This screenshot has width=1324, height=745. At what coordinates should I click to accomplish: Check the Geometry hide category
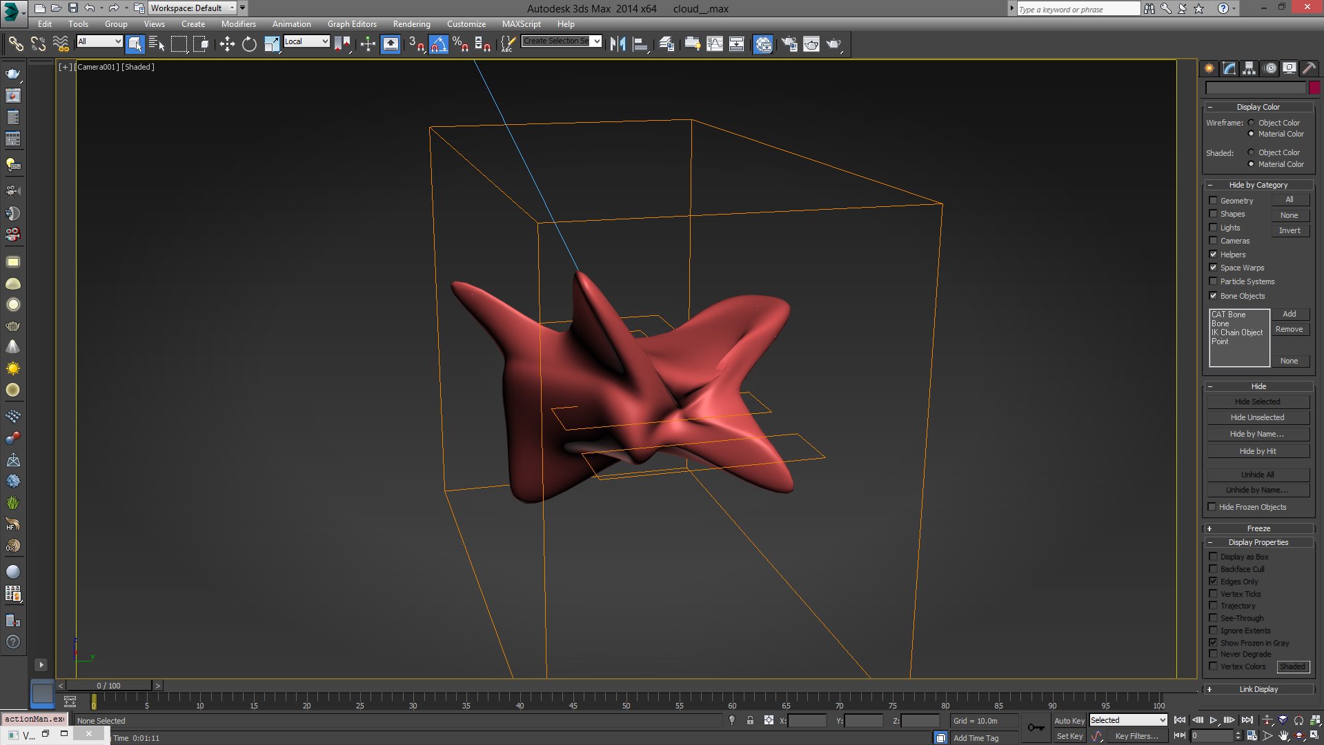tap(1213, 201)
